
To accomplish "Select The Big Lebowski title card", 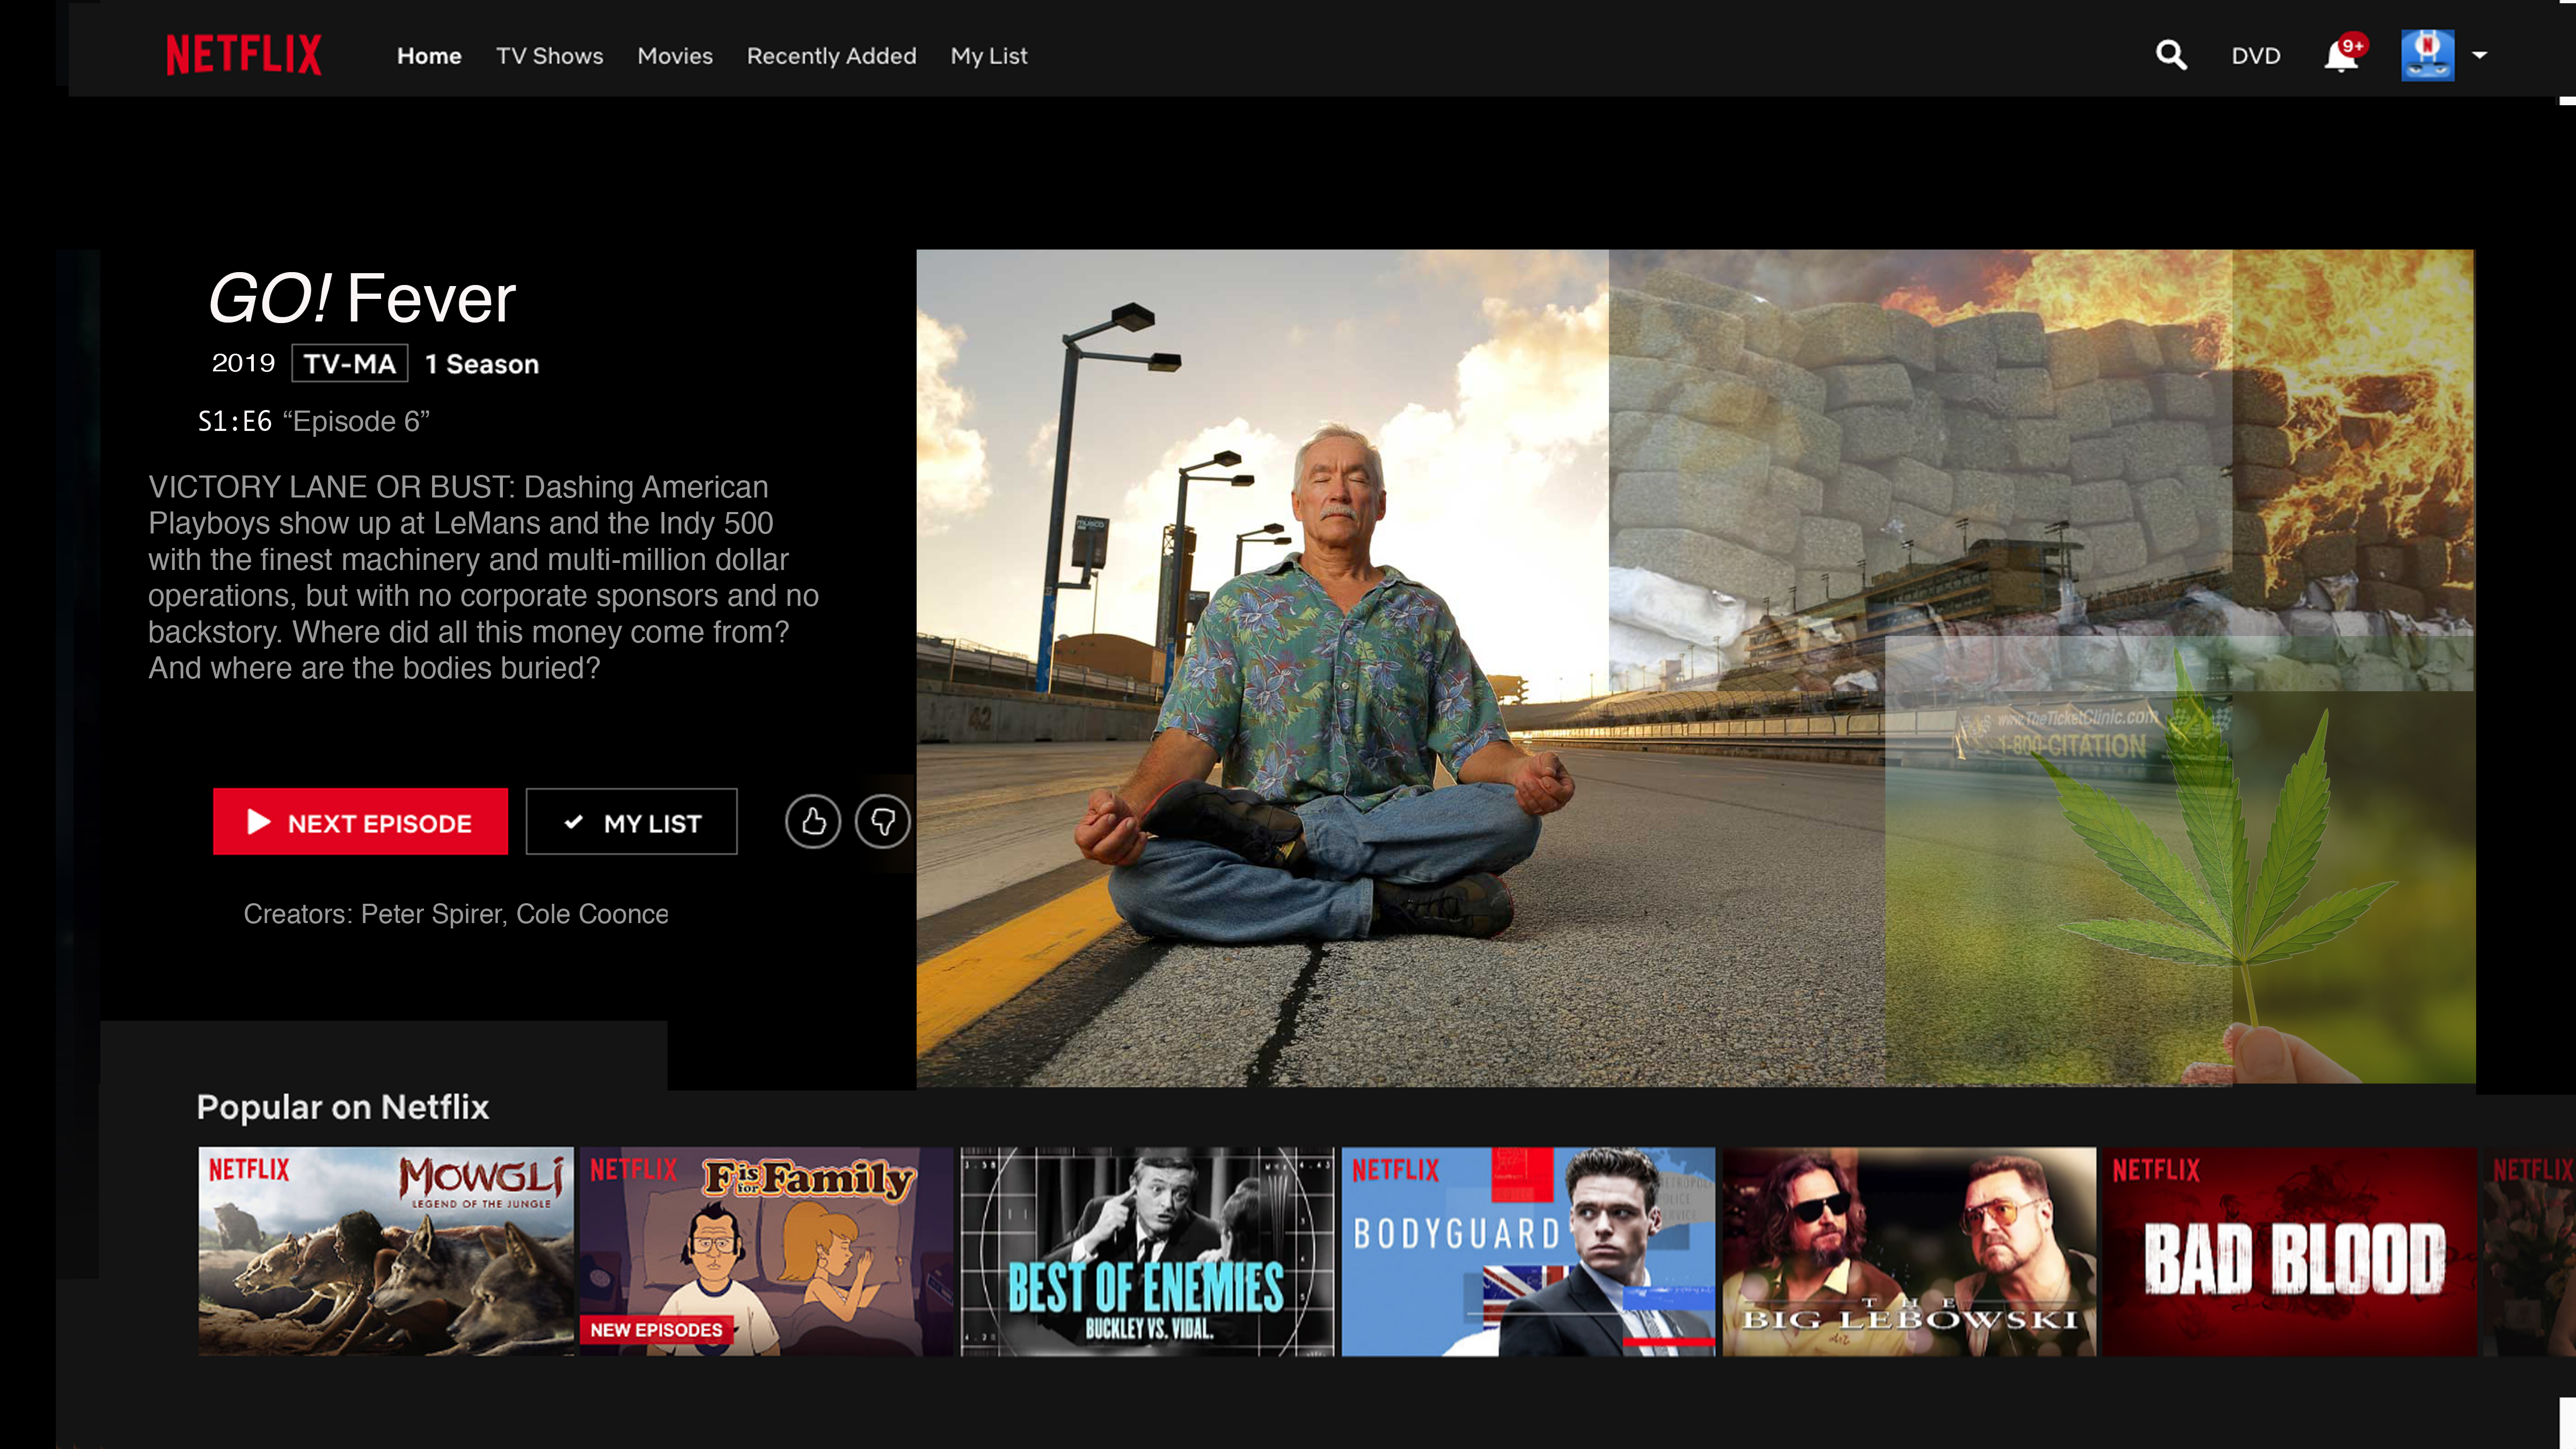I will 1908,1251.
